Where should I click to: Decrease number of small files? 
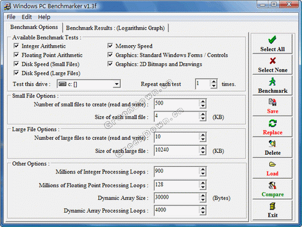[x=203, y=106]
